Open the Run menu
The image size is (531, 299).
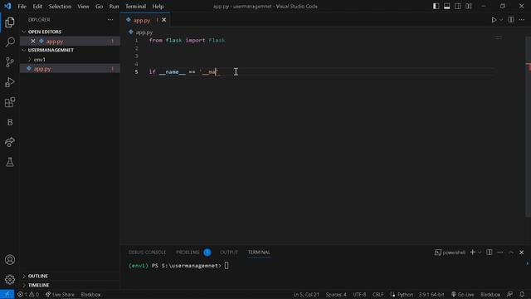[x=114, y=6]
